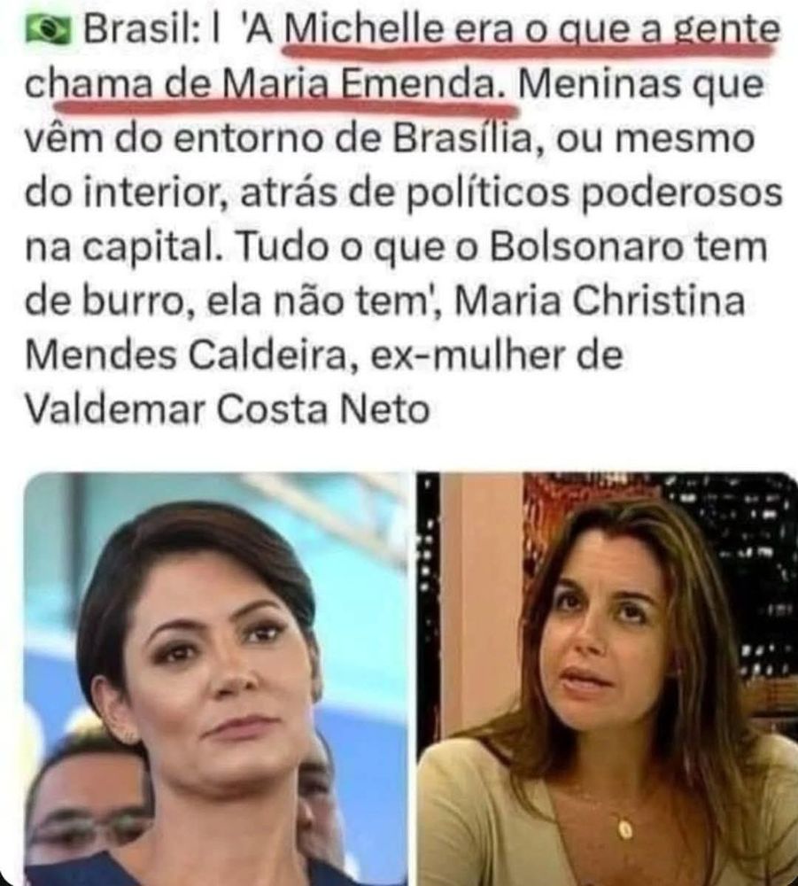Image resolution: width=798 pixels, height=886 pixels.
Task: Select the word "Brasília" in the post
Action: click(463, 138)
